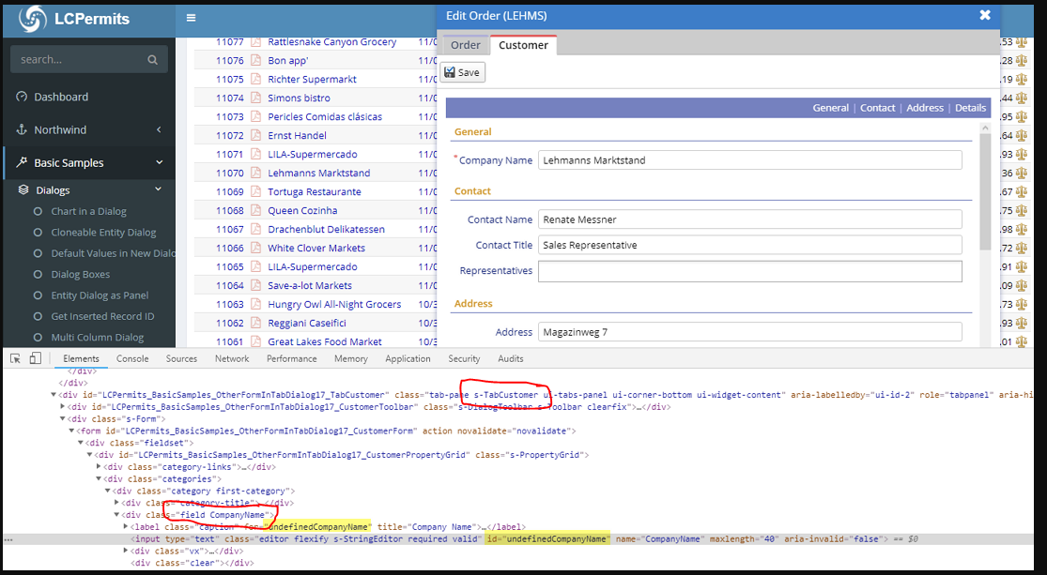Viewport: 1047px width, 575px height.
Task: Collapse the categories div node arrow
Action: pos(100,479)
